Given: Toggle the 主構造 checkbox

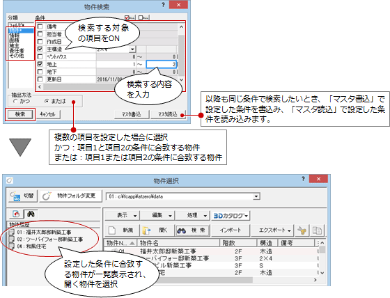Looking at the screenshot, I should 40,49.
